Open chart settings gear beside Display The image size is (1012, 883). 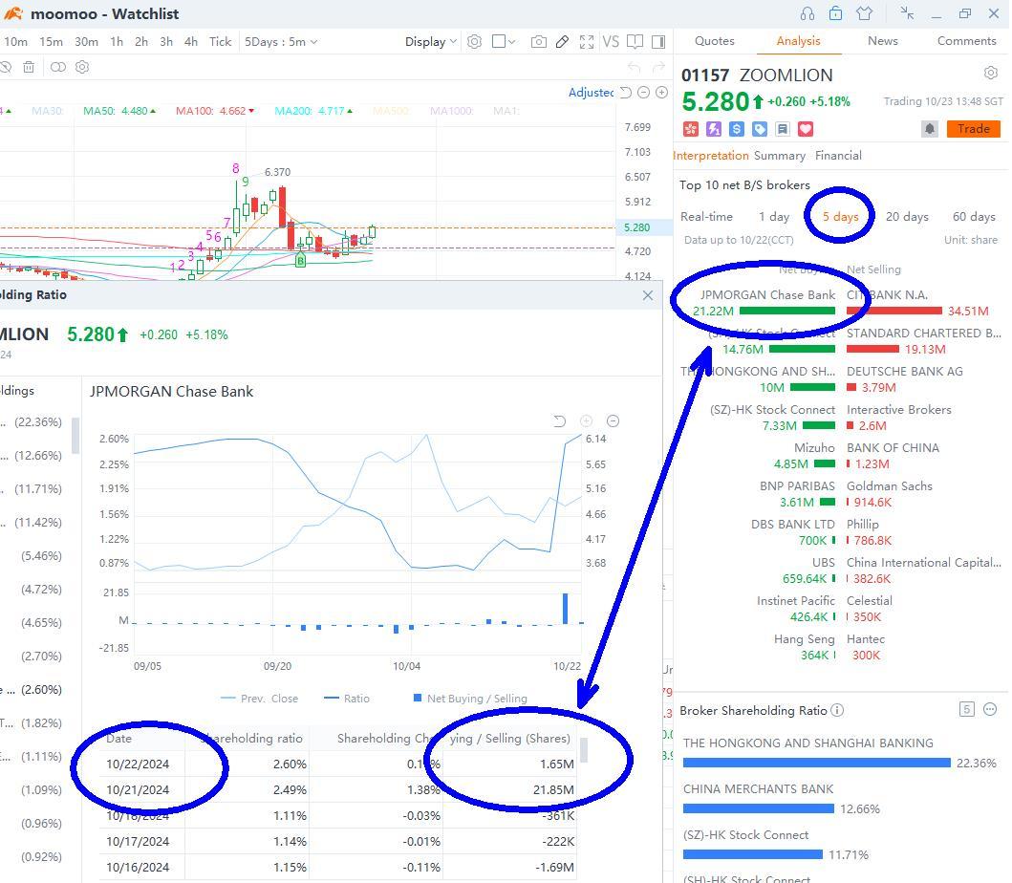pyautogui.click(x=474, y=42)
